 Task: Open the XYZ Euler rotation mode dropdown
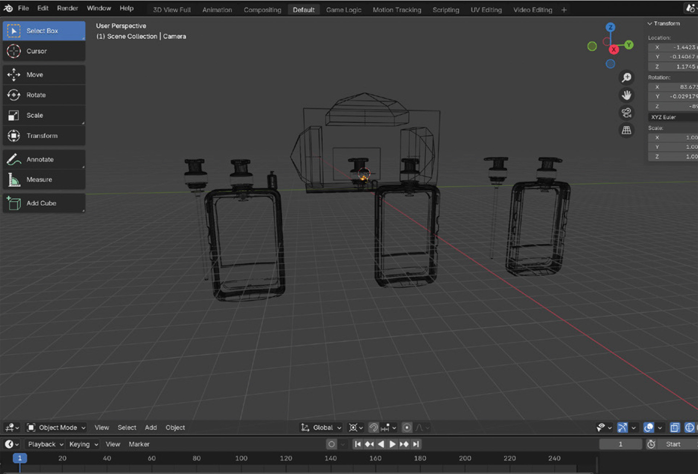tap(673, 117)
